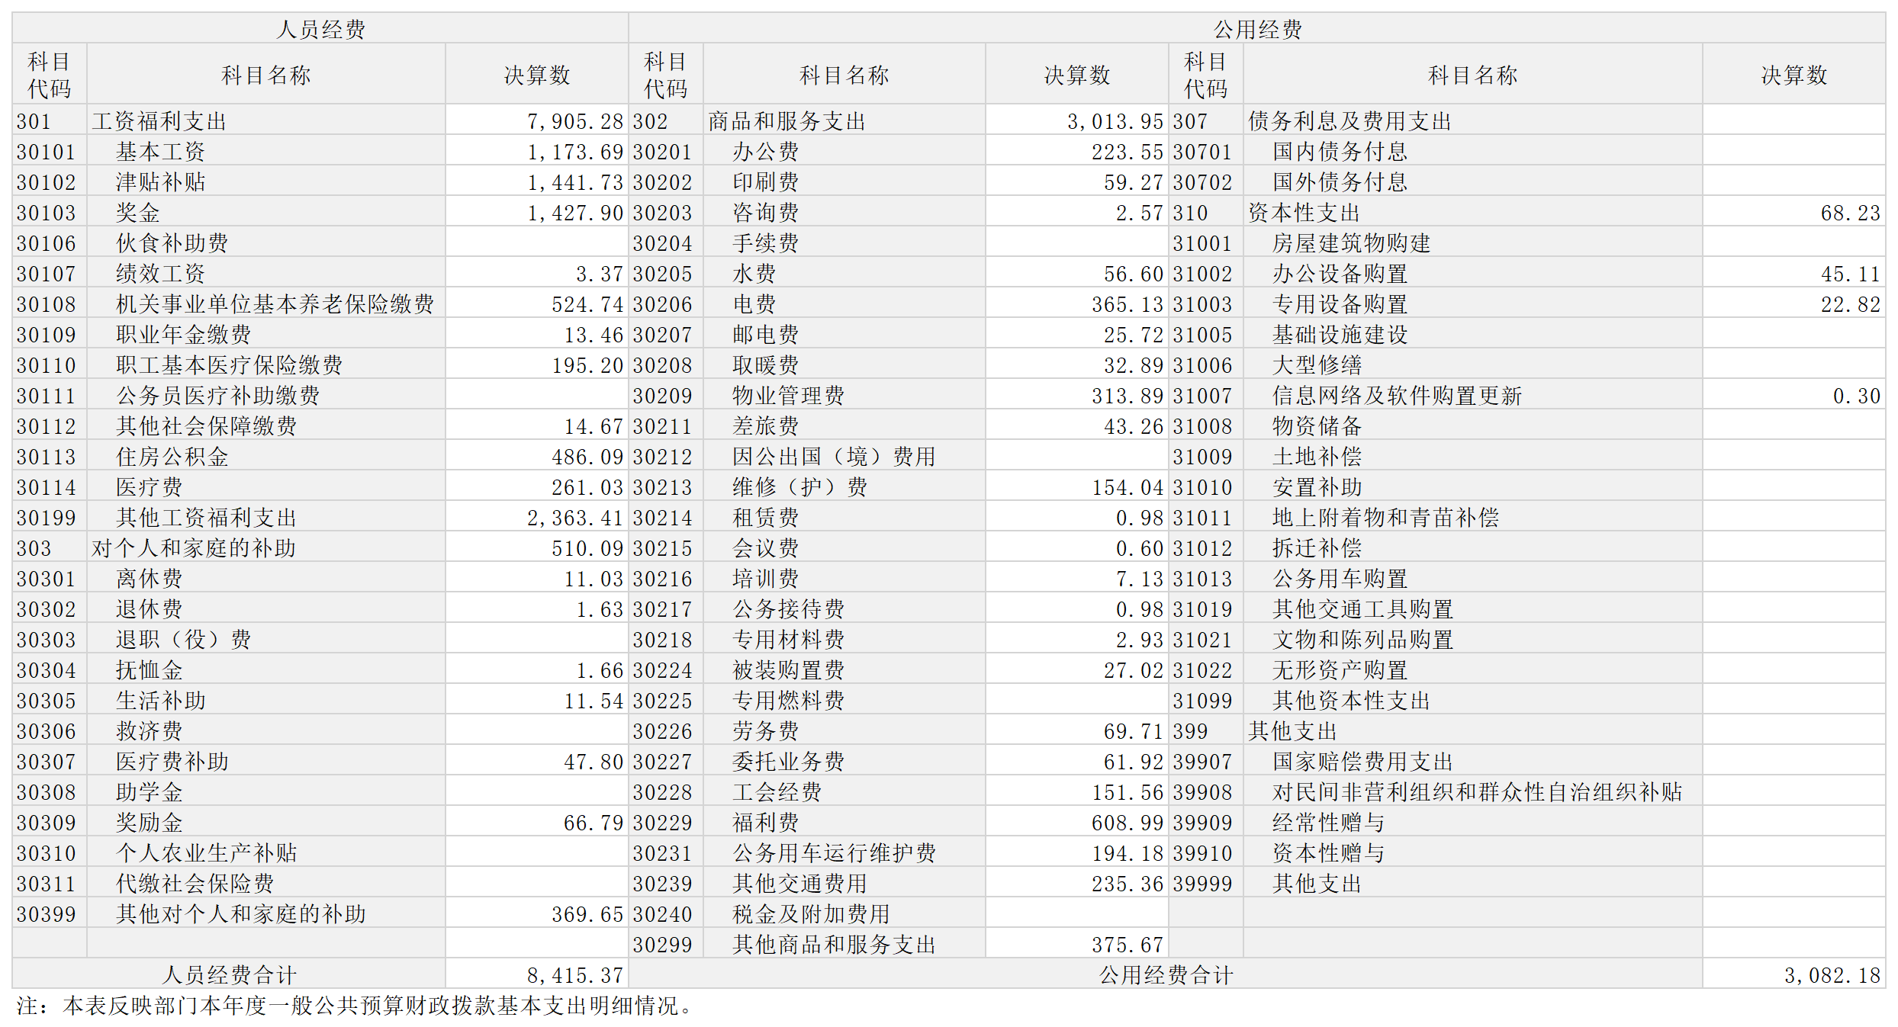
Task: Select the 办公费 amount 223.55
Action: (x=1127, y=152)
